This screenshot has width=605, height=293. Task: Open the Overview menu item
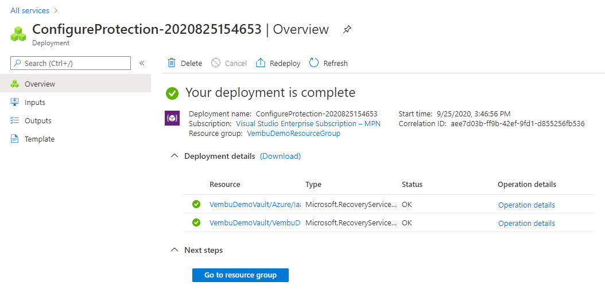click(x=75, y=84)
